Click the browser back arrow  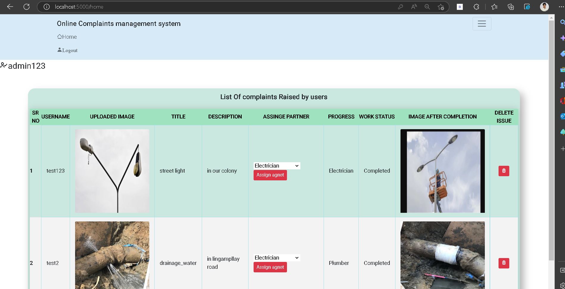(10, 7)
